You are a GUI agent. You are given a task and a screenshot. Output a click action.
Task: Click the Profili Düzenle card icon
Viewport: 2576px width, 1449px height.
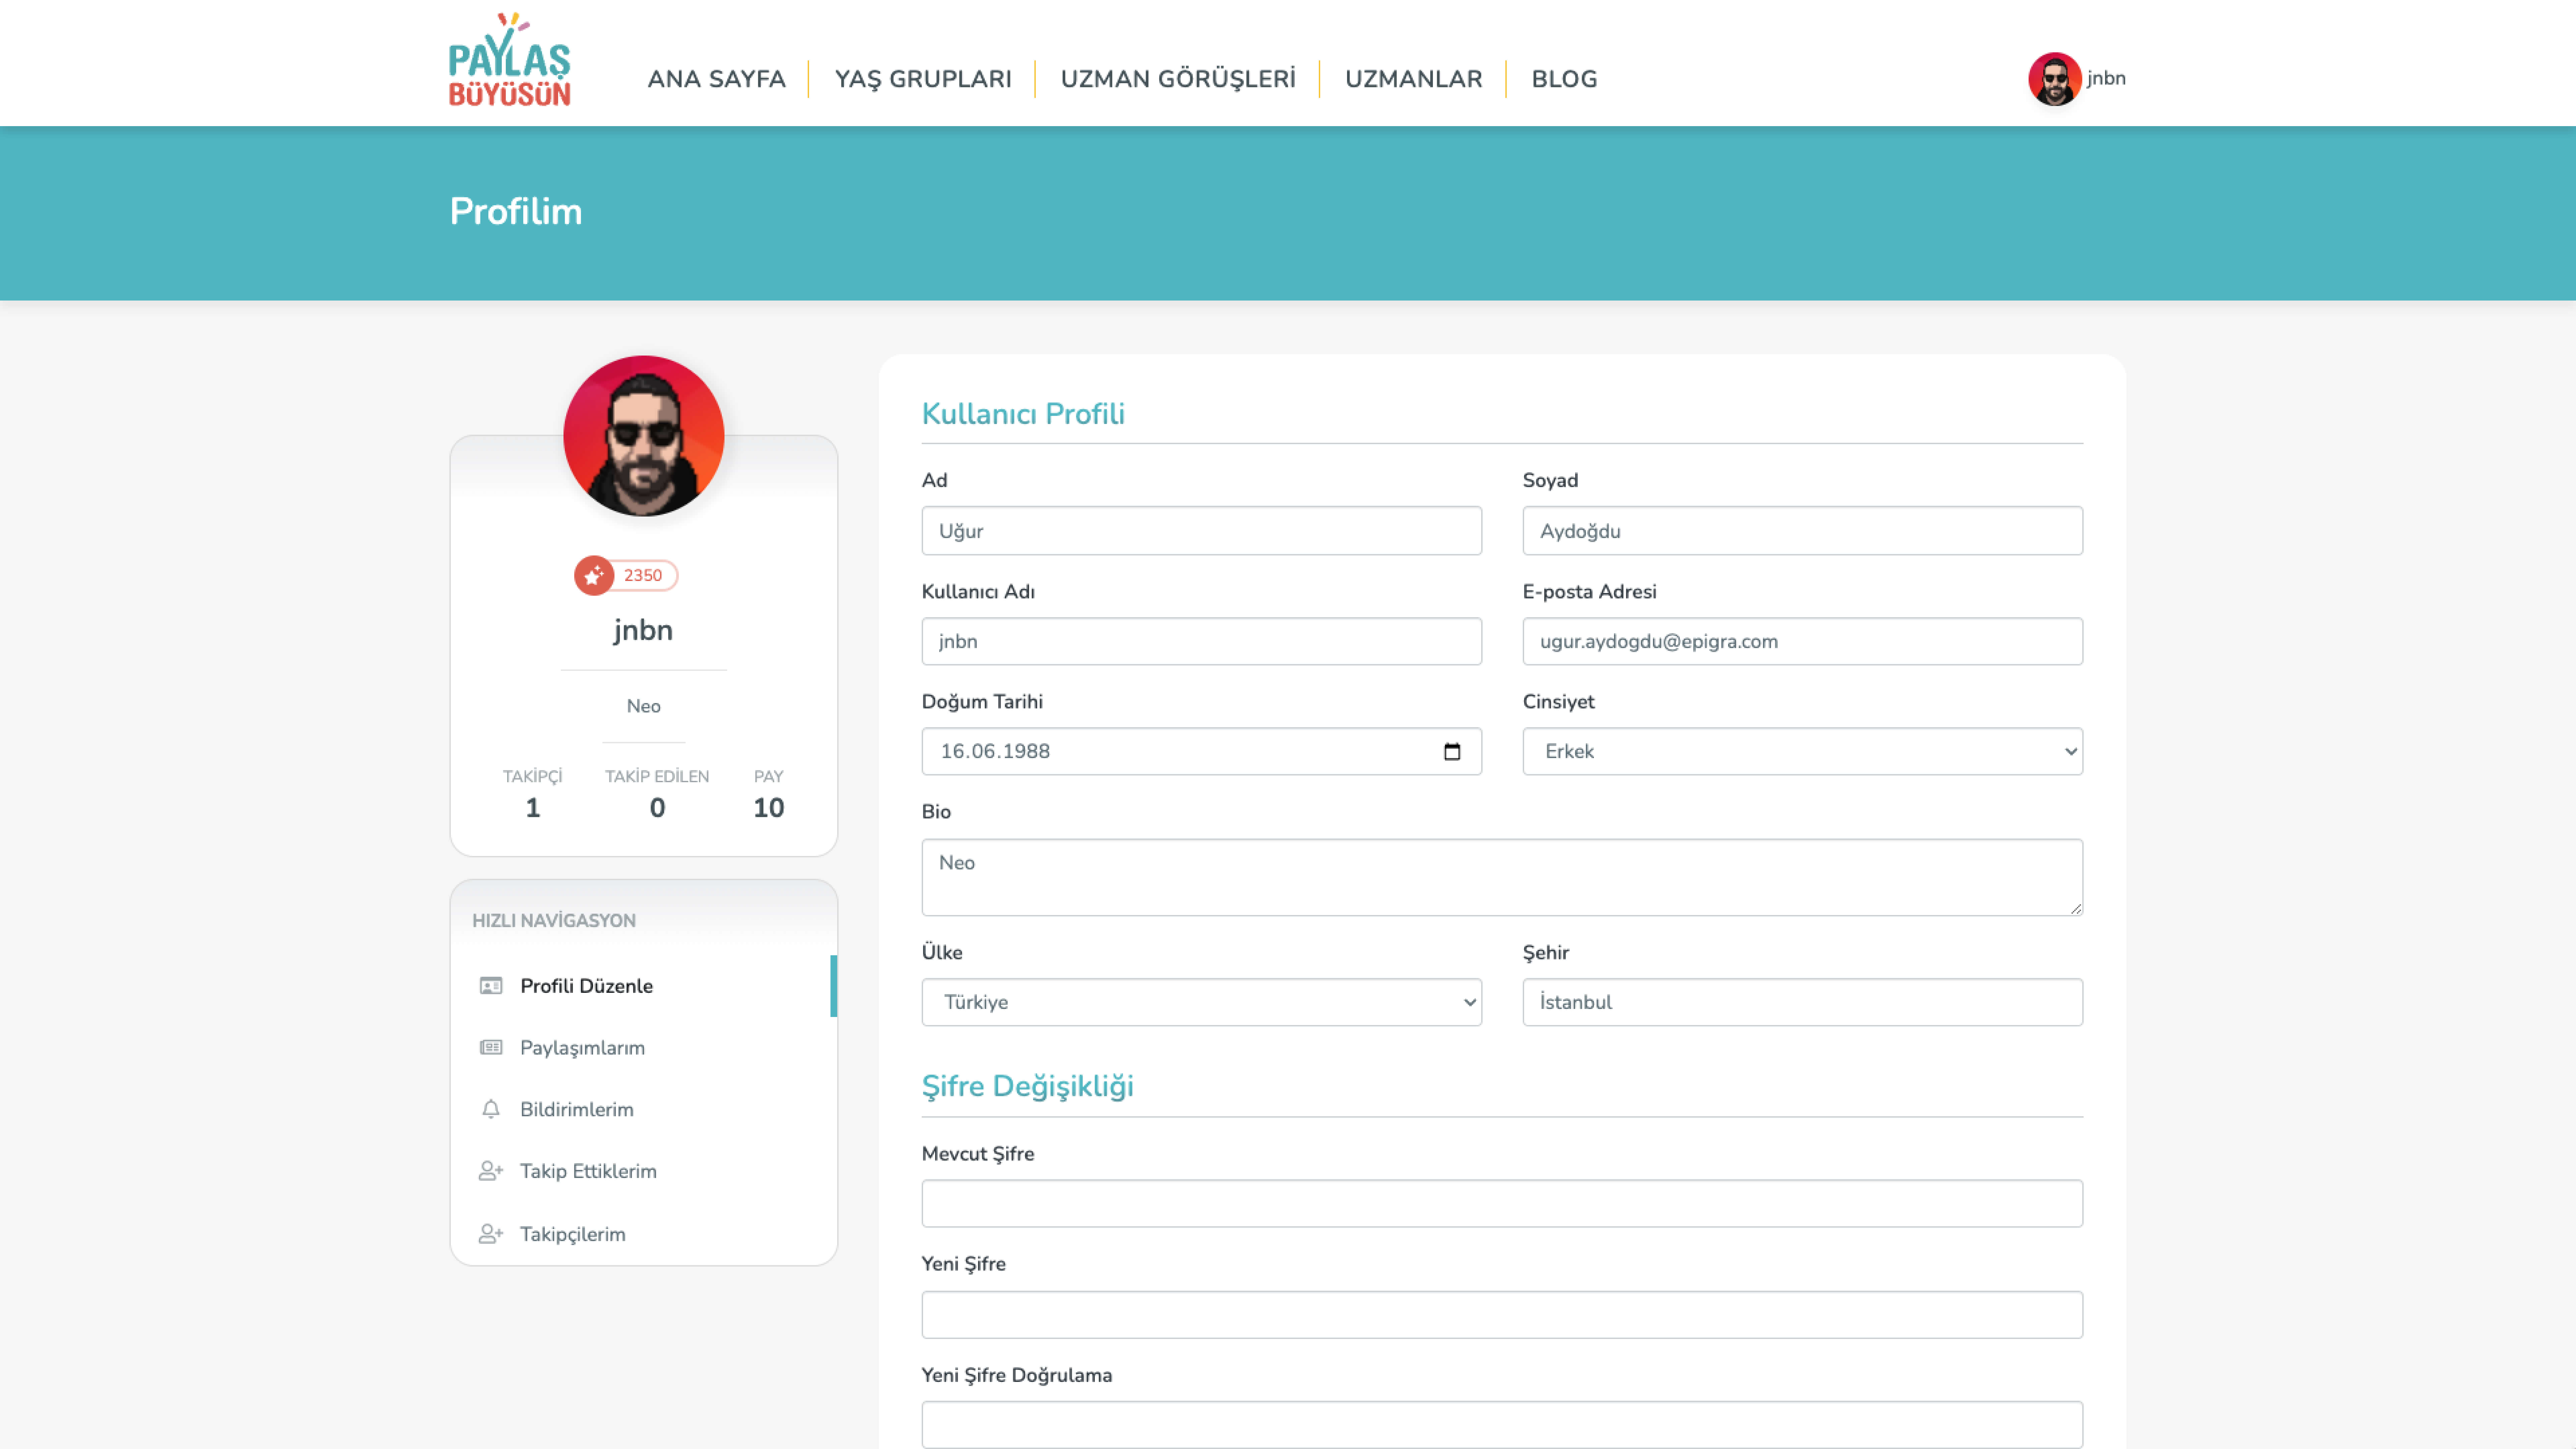[491, 986]
